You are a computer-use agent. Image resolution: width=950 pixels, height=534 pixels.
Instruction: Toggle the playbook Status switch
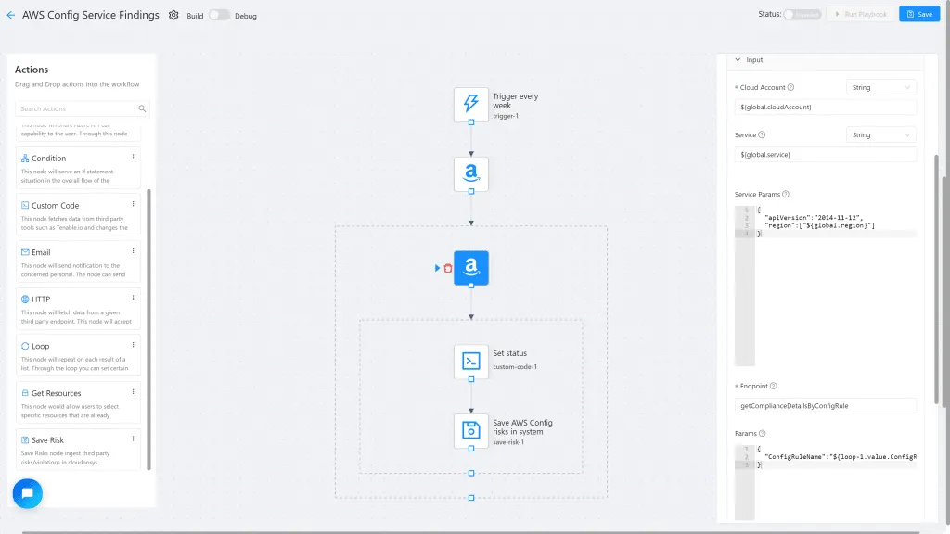(x=802, y=14)
